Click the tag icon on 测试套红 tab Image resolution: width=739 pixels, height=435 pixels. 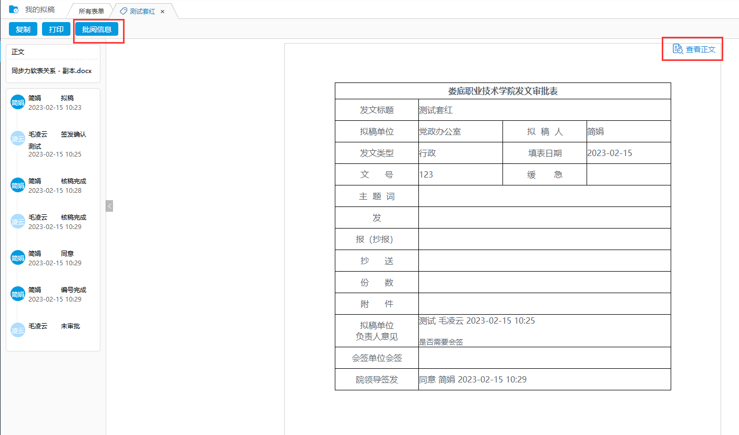coord(124,11)
